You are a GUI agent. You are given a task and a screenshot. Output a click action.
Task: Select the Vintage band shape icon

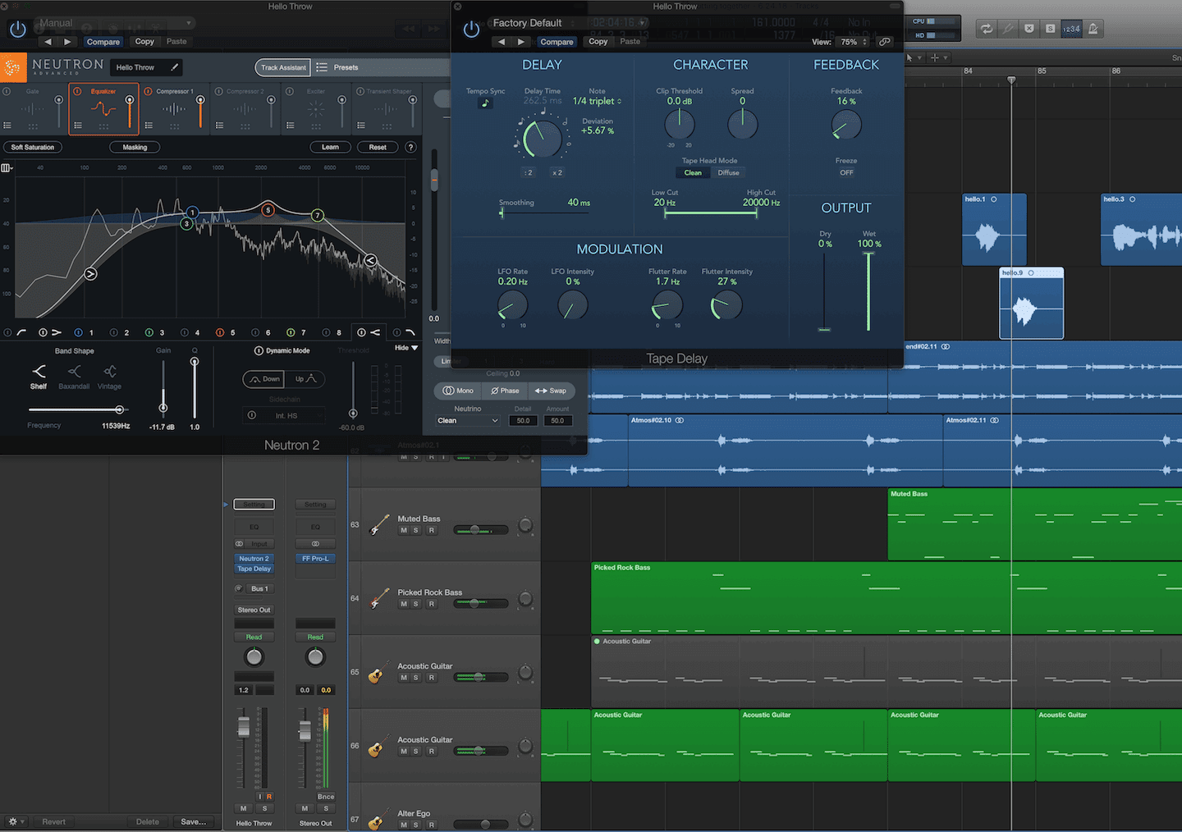tap(109, 372)
